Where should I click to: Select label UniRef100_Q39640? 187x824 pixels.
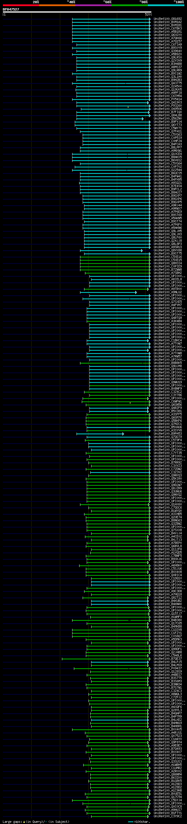167,51
